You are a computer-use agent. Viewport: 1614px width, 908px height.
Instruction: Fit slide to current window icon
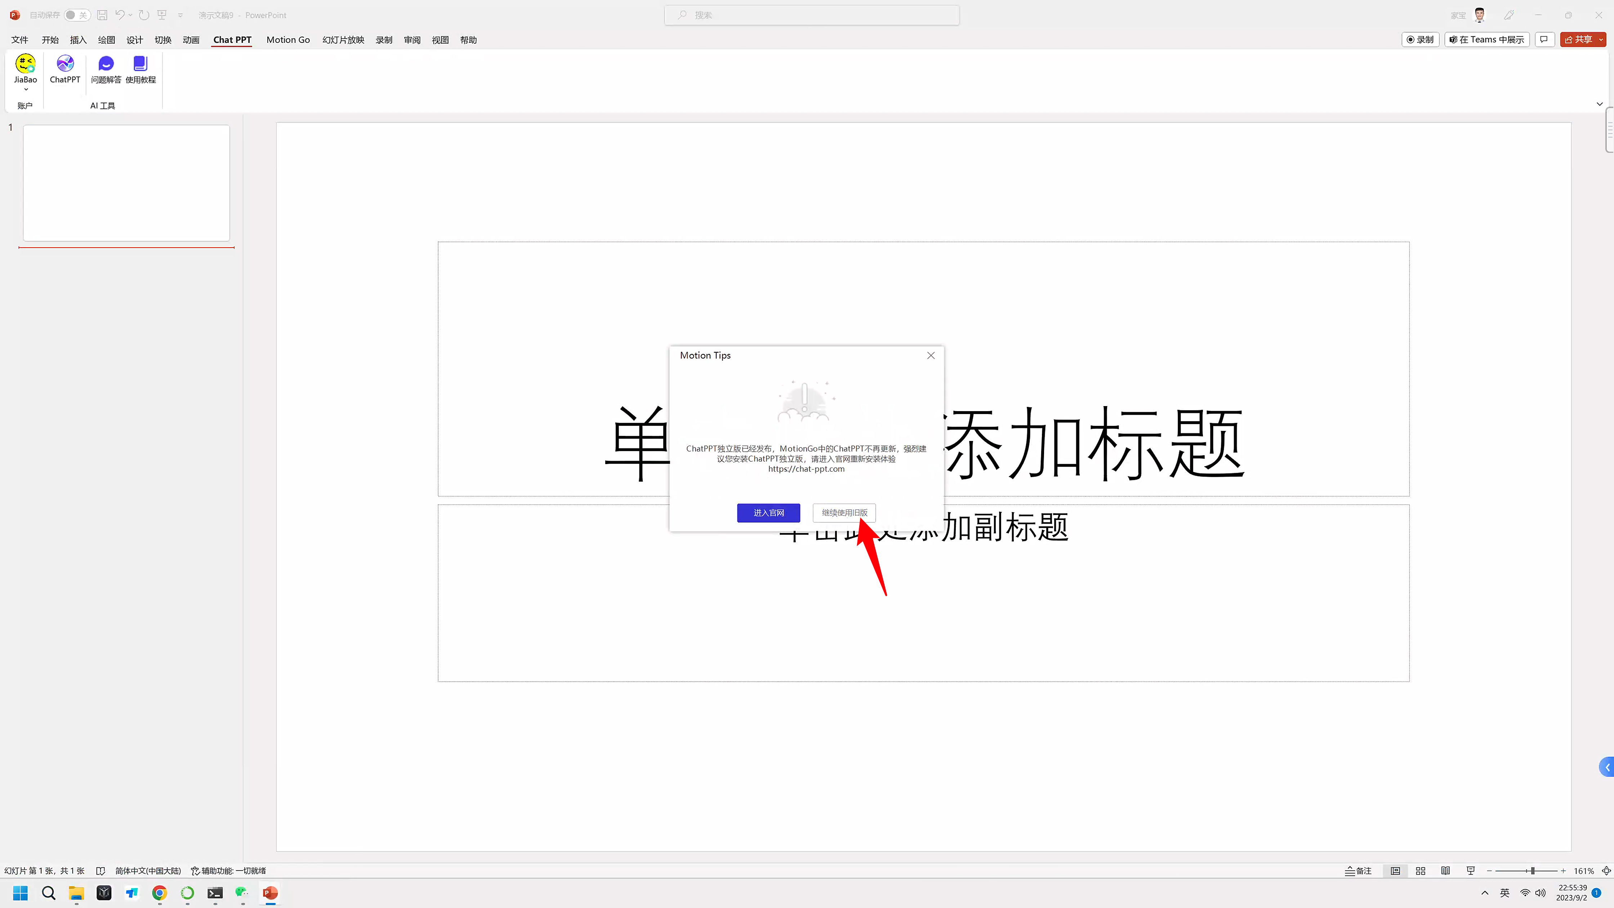click(1606, 871)
